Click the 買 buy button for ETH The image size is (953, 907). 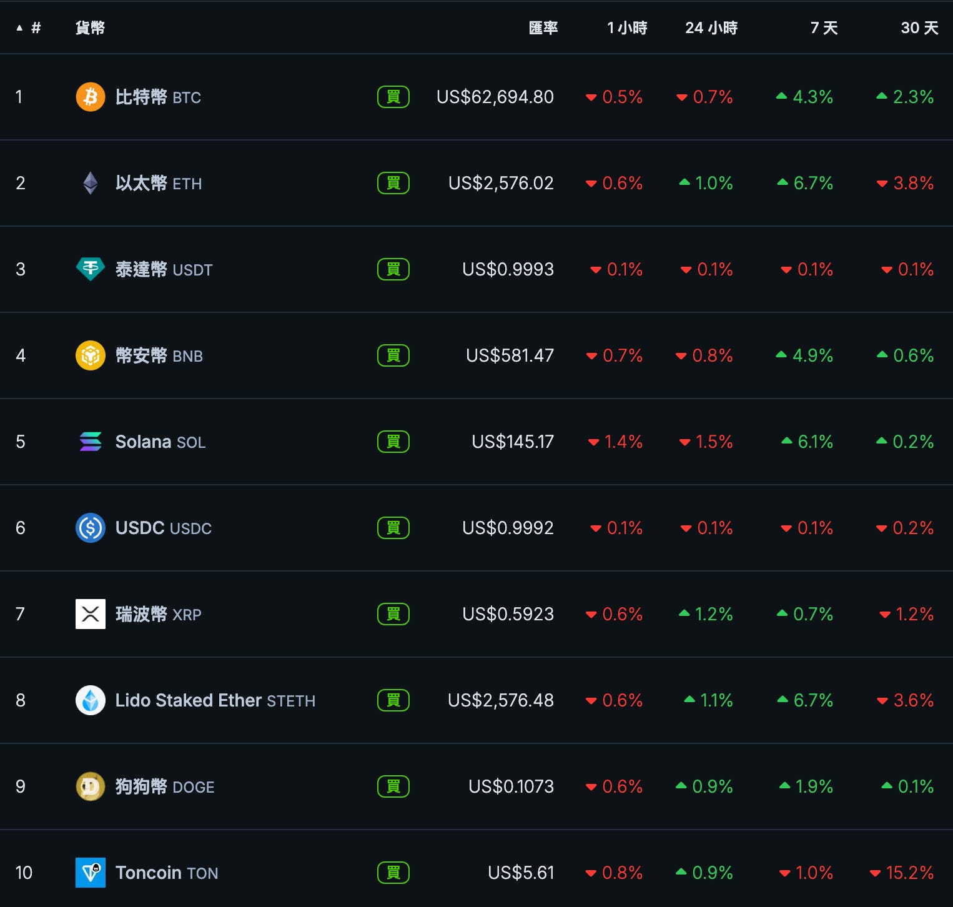tap(393, 183)
